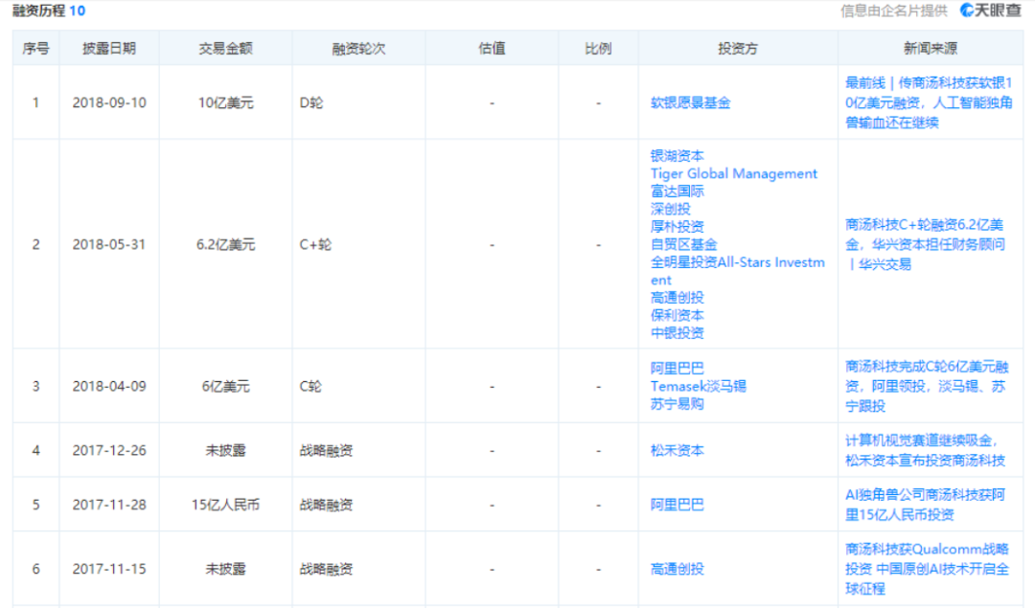Select the date cell 2017-11-15
The width and height of the screenshot is (1035, 609).
pyautogui.click(x=109, y=569)
